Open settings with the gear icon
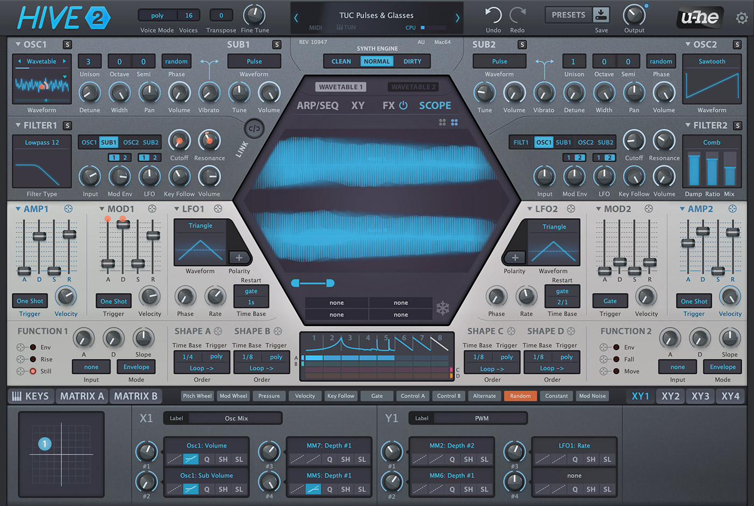This screenshot has height=506, width=754. point(742,18)
